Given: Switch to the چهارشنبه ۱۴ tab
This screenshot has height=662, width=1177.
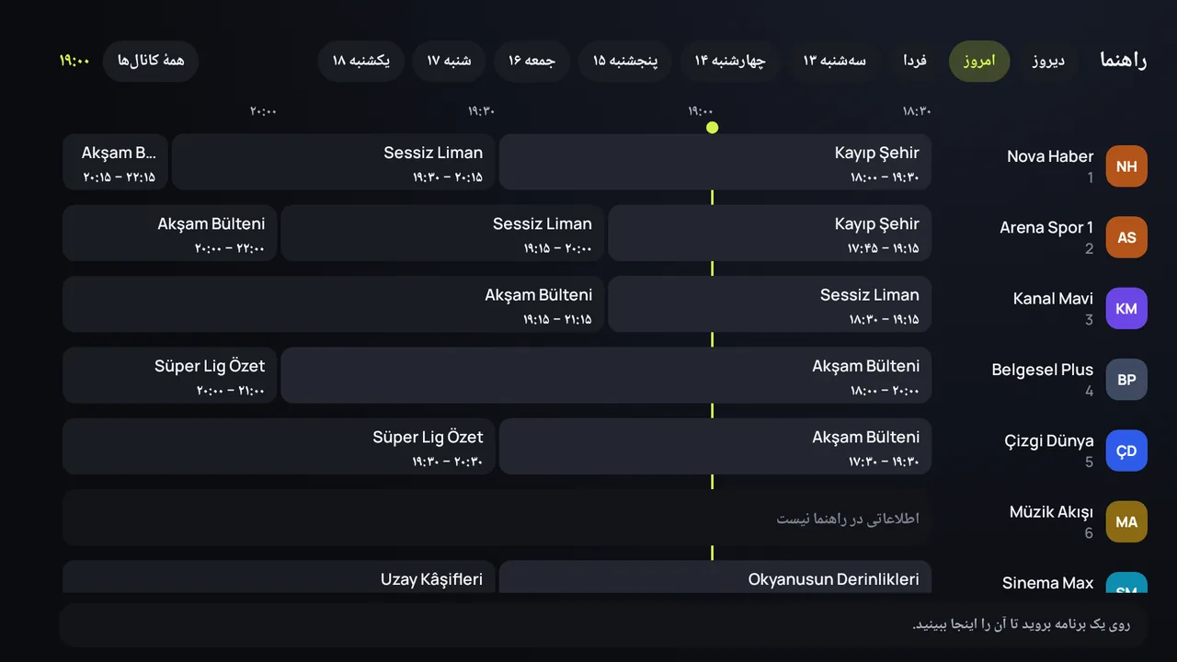Looking at the screenshot, I should point(730,61).
